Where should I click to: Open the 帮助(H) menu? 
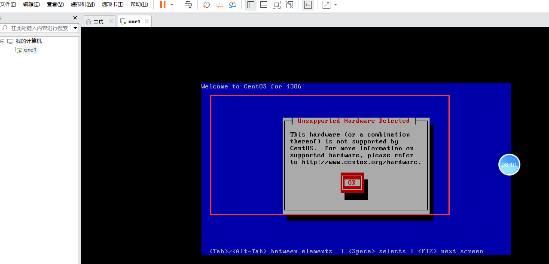tap(139, 4)
